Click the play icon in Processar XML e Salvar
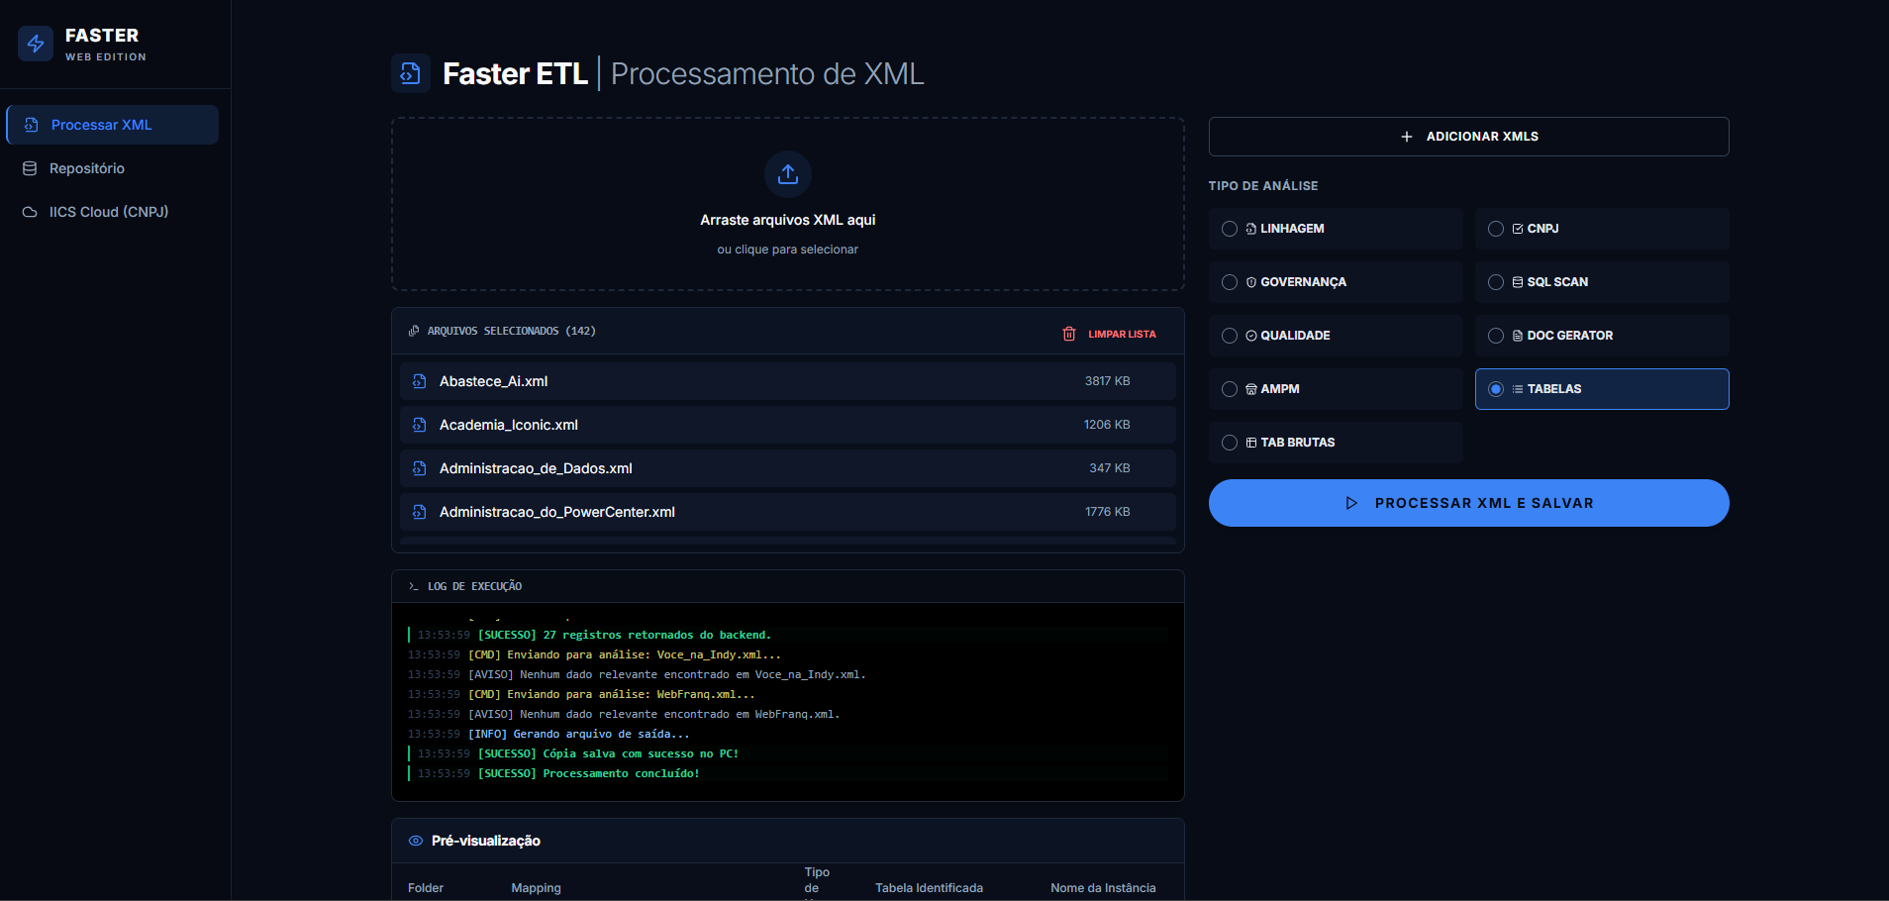The image size is (1889, 901). [x=1351, y=503]
